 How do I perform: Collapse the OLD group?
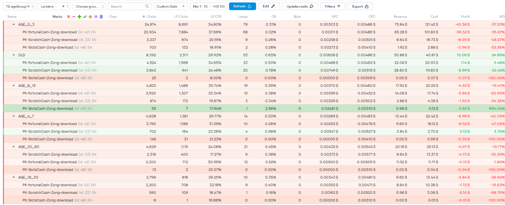14,55
